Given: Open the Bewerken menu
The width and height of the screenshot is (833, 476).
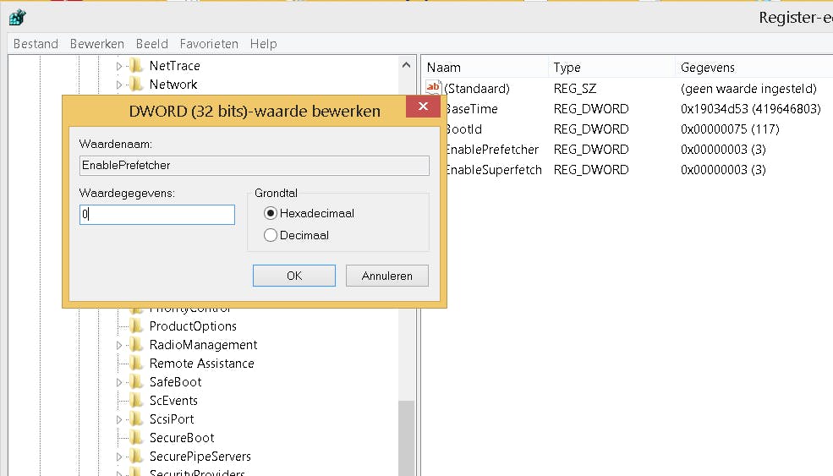Looking at the screenshot, I should 96,44.
